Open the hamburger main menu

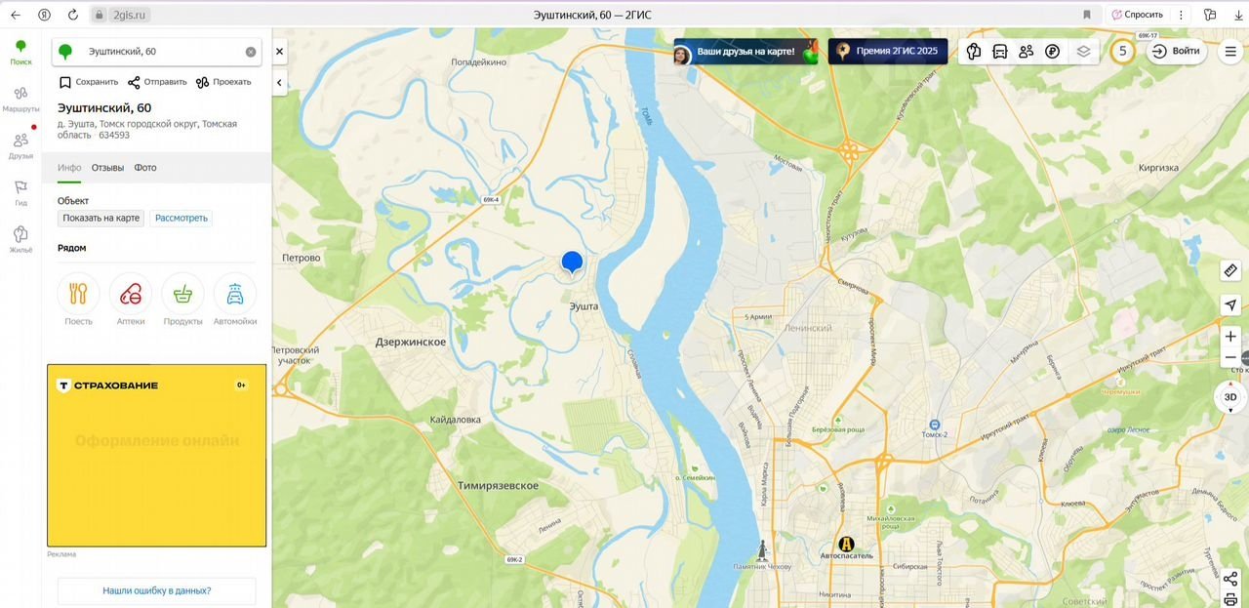pyautogui.click(x=1230, y=52)
